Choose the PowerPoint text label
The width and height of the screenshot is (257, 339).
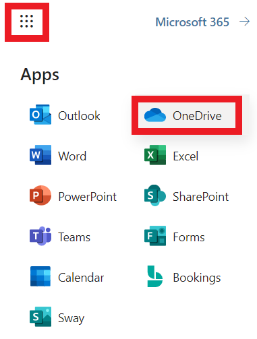88,197
